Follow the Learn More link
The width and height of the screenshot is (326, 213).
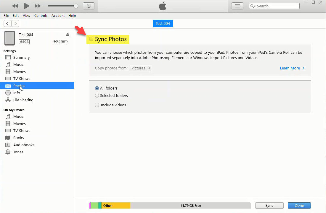(292, 68)
